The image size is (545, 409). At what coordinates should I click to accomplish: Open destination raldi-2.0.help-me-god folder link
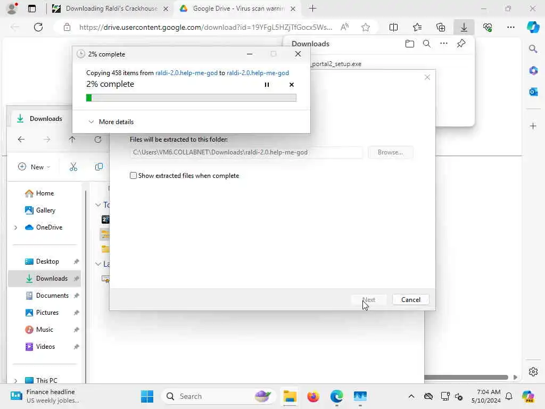(258, 72)
